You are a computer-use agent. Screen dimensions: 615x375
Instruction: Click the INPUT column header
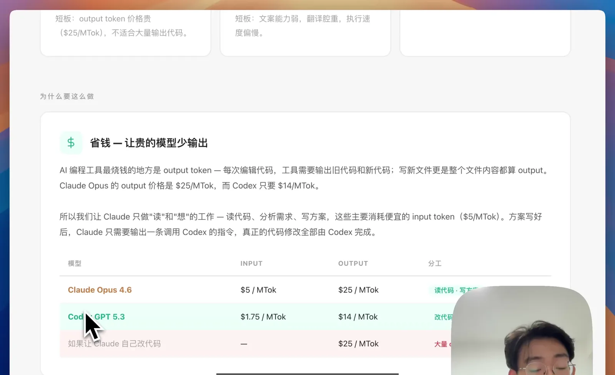(251, 264)
